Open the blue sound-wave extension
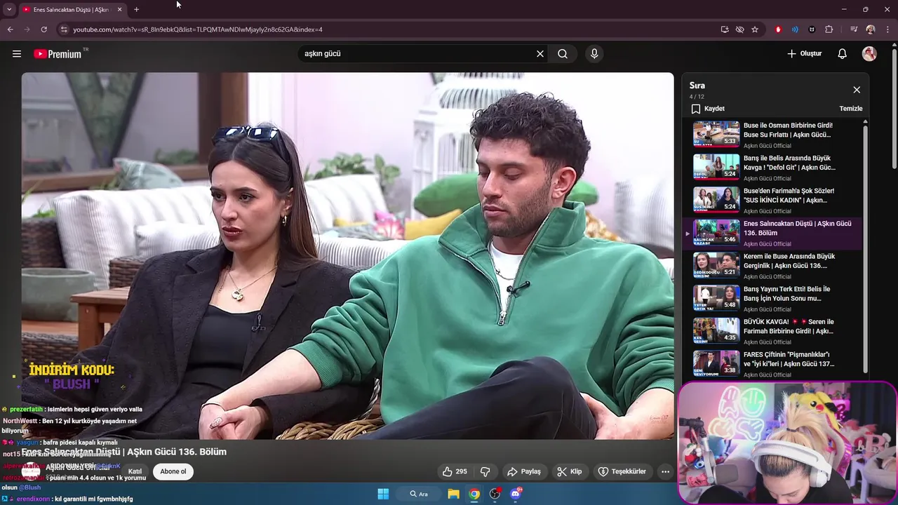Viewport: 898px width, 505px height. point(795,29)
